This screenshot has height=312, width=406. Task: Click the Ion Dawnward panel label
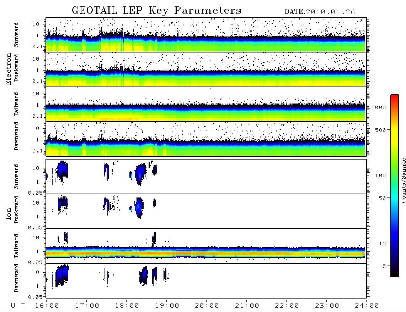tap(16, 278)
